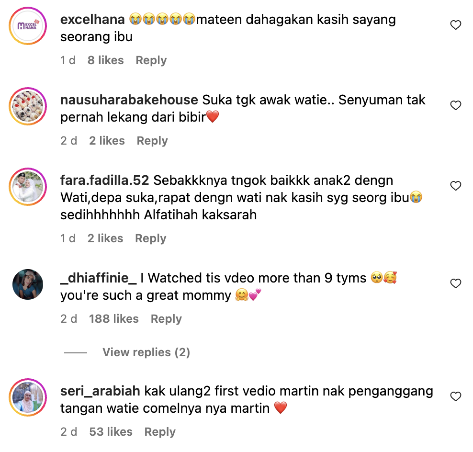This screenshot has height=452, width=473.
Task: Reply to seri_arabiah's comment
Action: (160, 432)
